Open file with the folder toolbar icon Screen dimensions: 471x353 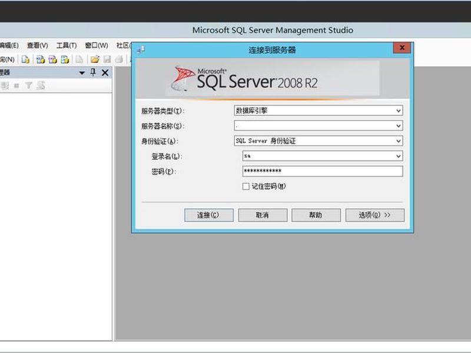(95, 59)
